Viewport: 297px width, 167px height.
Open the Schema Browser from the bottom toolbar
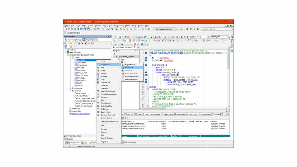(x=72, y=143)
